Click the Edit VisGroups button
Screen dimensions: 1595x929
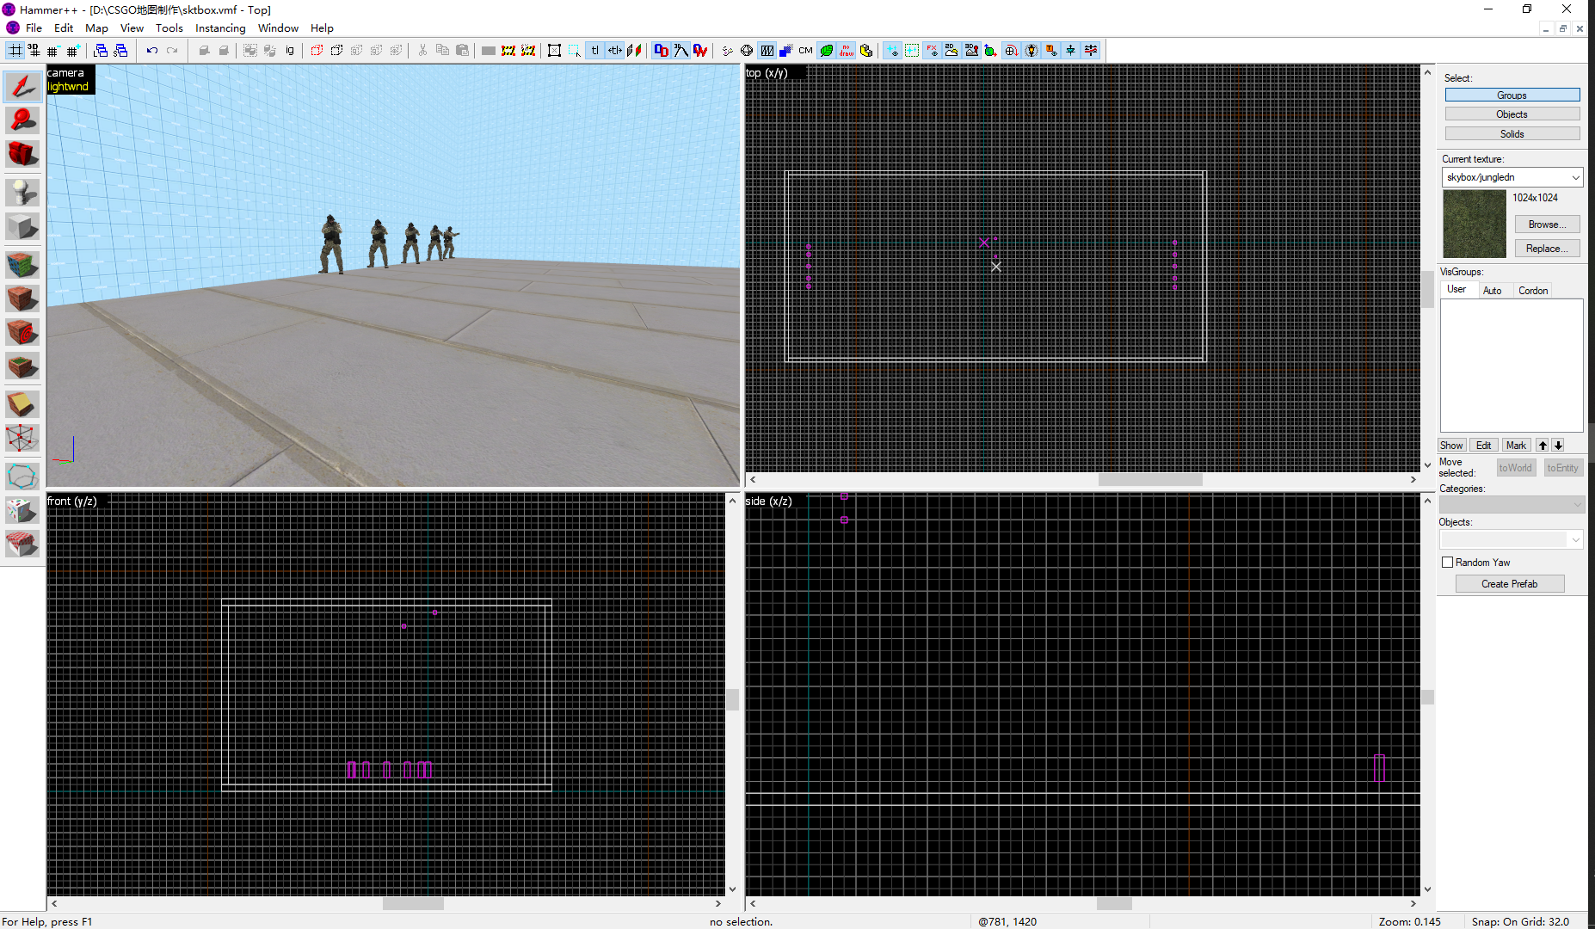[1483, 446]
